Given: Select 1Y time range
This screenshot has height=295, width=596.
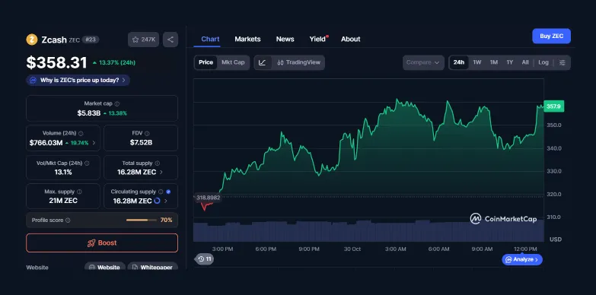Looking at the screenshot, I should coord(510,62).
